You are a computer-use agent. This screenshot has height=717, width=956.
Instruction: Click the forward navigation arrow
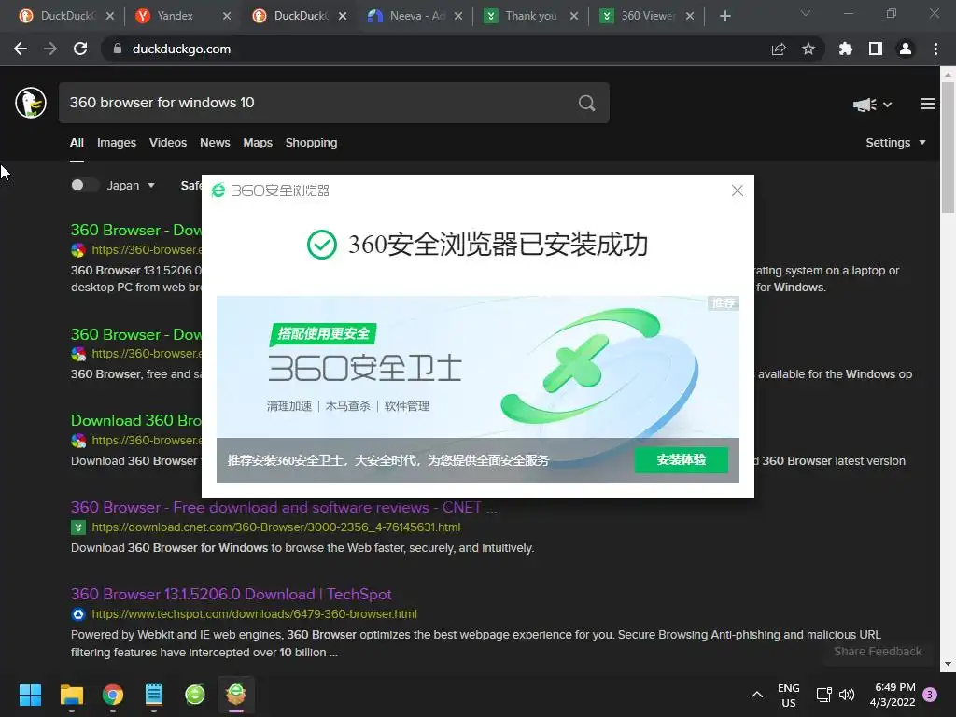click(50, 49)
